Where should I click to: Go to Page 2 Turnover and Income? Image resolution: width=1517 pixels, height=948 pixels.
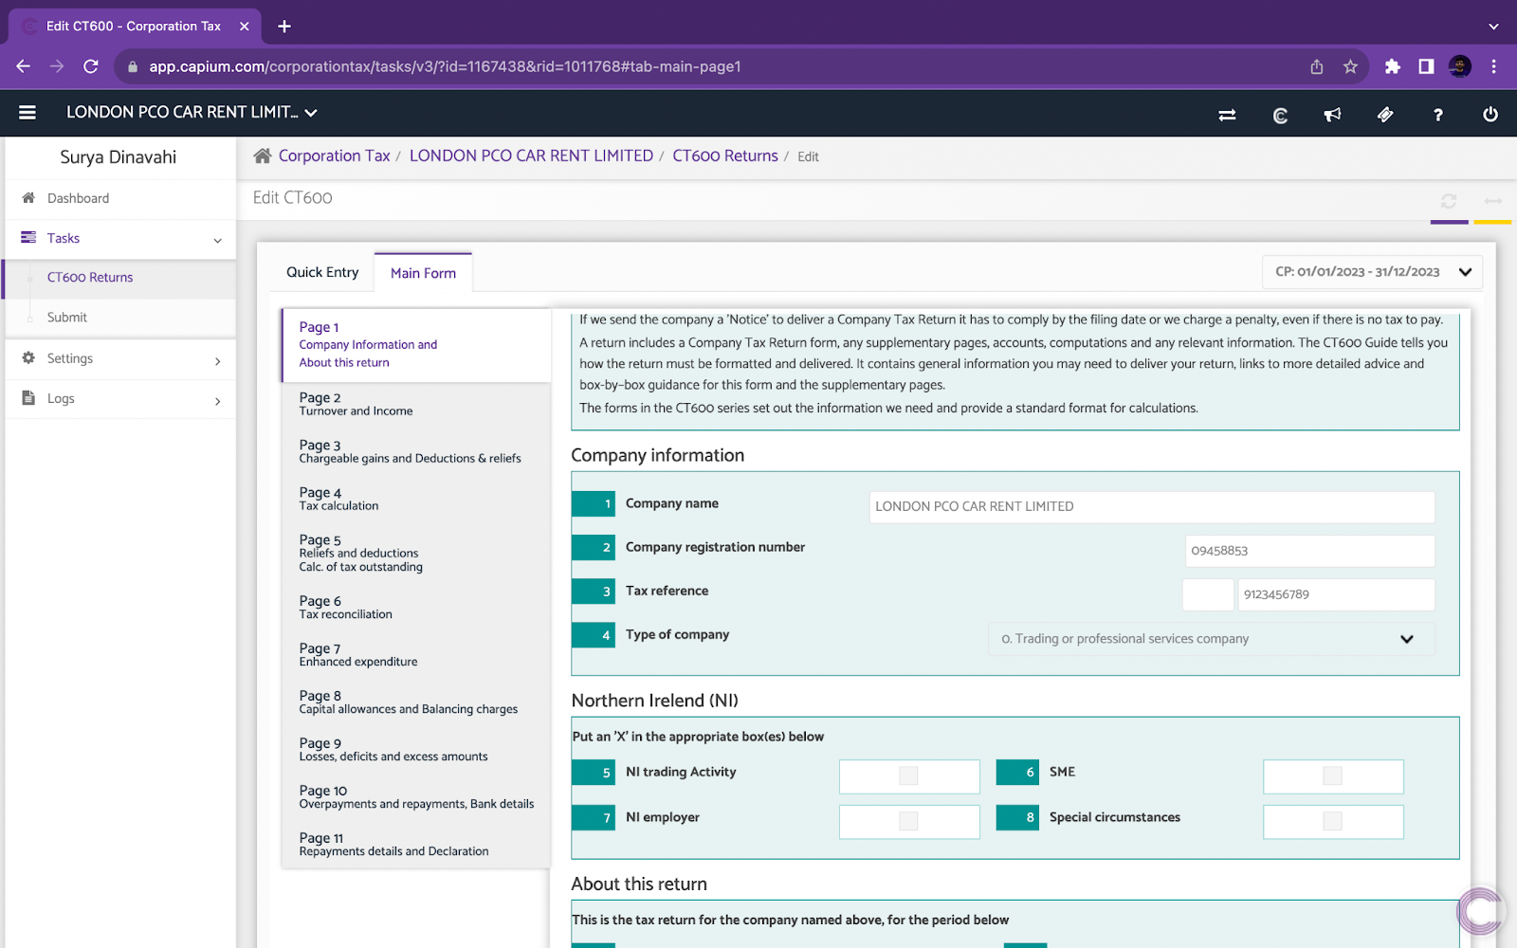416,404
